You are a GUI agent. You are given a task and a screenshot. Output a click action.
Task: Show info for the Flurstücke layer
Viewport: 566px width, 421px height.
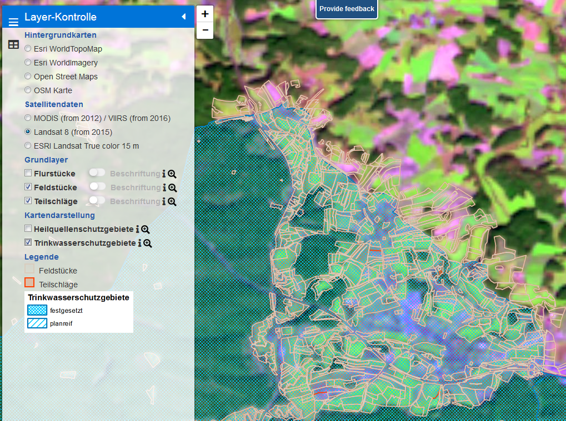click(x=164, y=174)
